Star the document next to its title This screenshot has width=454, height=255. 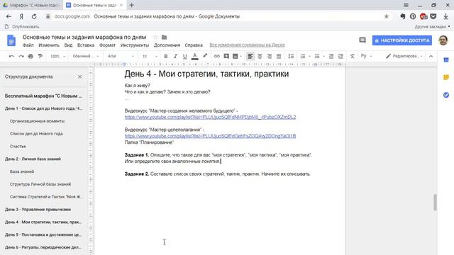[x=155, y=38]
